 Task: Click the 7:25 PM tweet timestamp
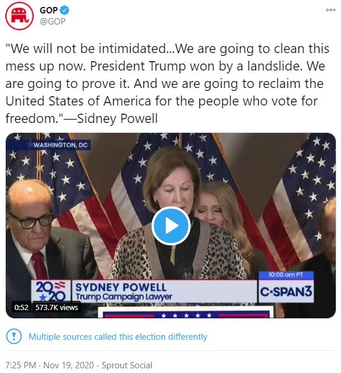click(20, 365)
